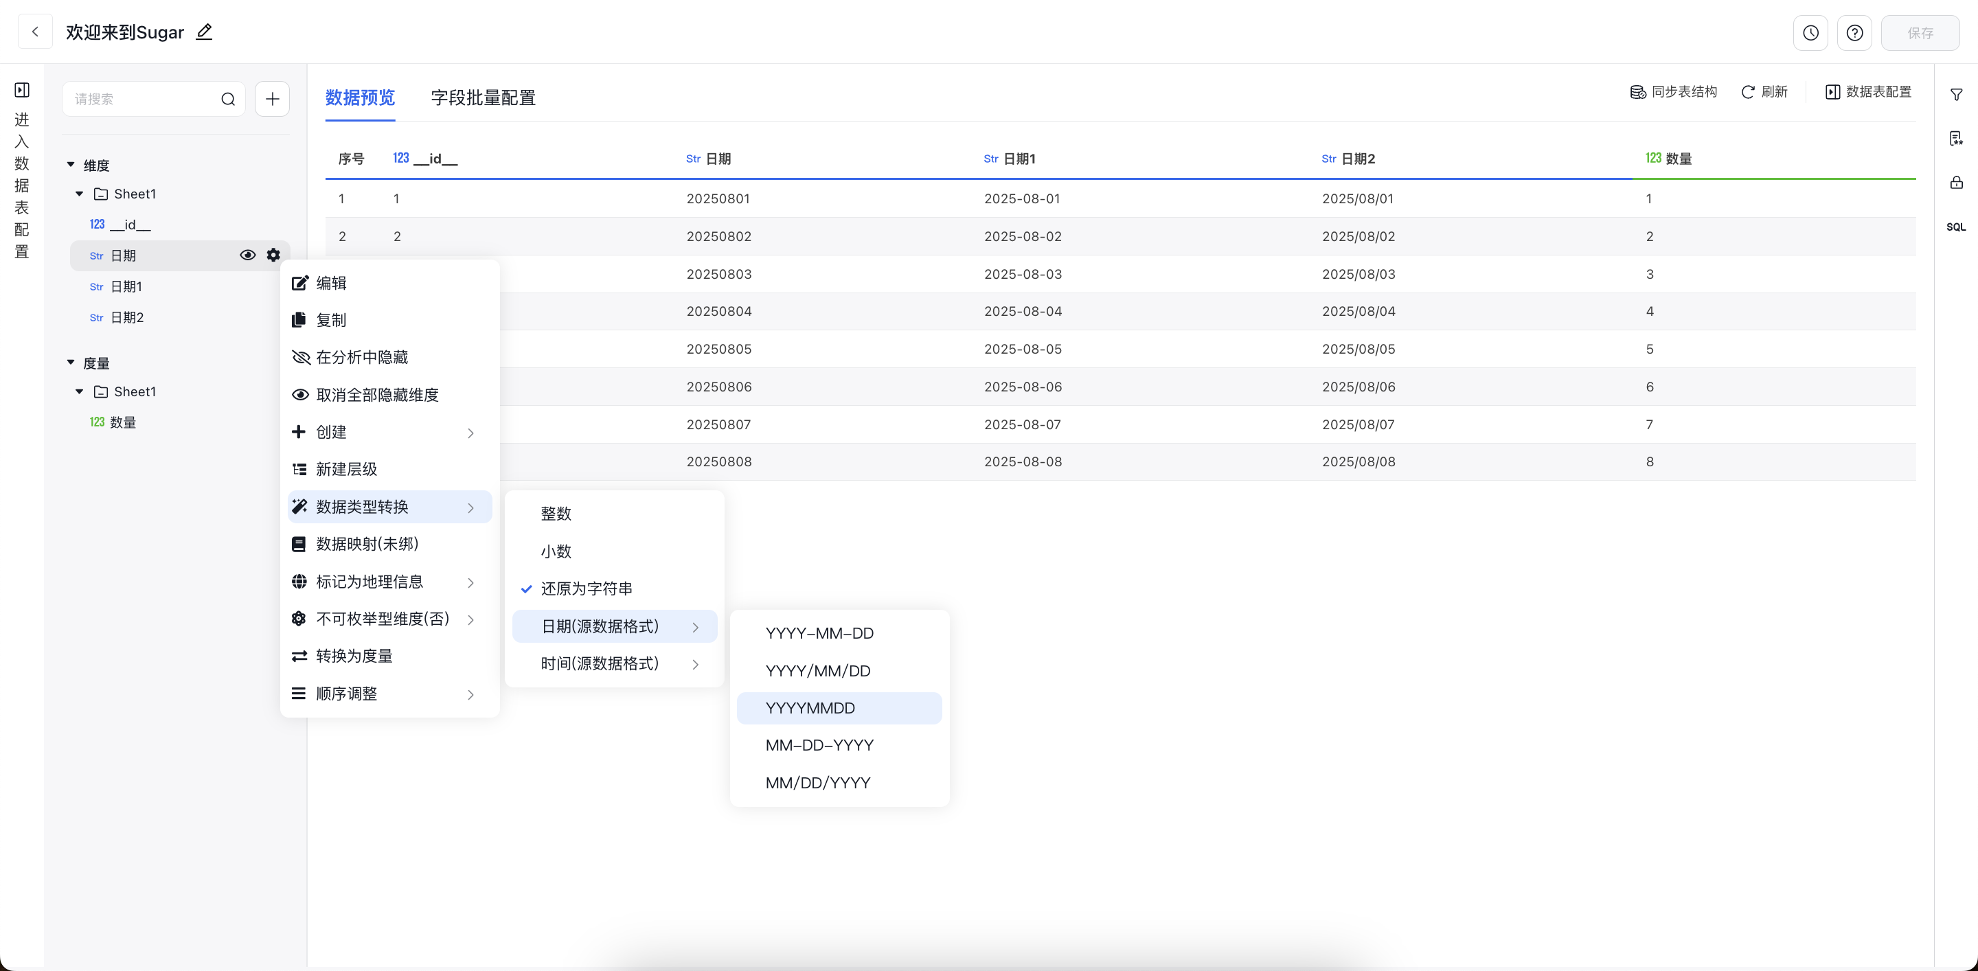Expand the 创建 submenu

click(x=390, y=432)
